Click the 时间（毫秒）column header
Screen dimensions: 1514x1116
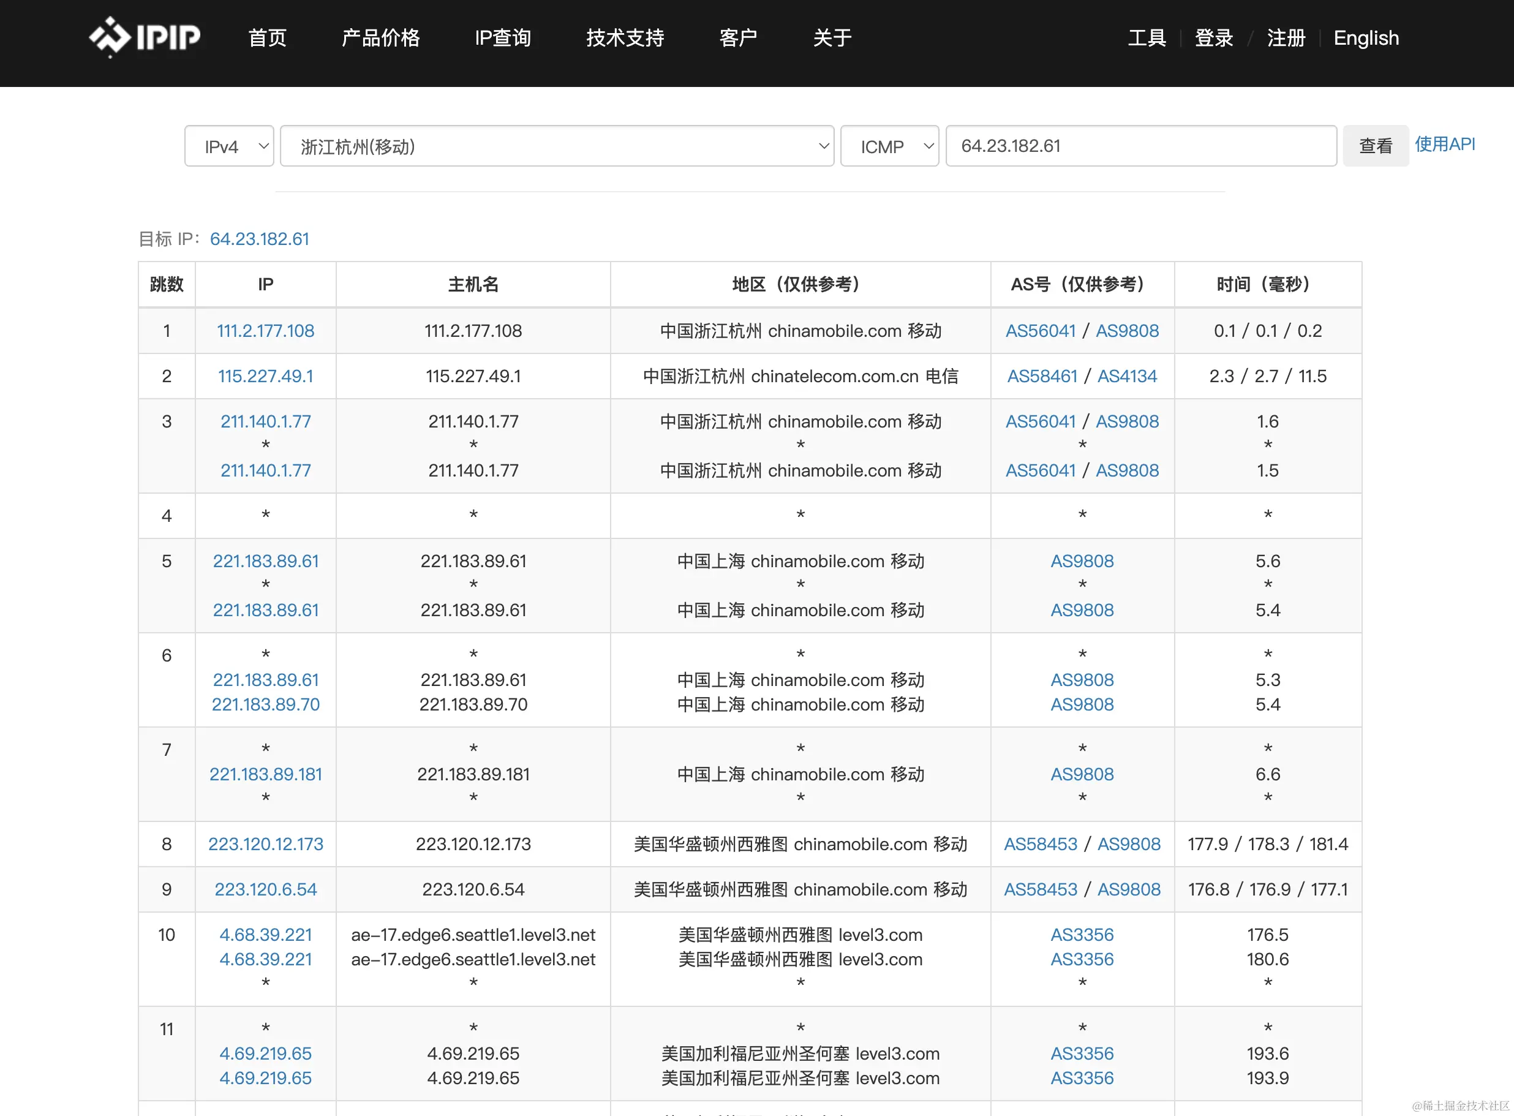[1268, 284]
